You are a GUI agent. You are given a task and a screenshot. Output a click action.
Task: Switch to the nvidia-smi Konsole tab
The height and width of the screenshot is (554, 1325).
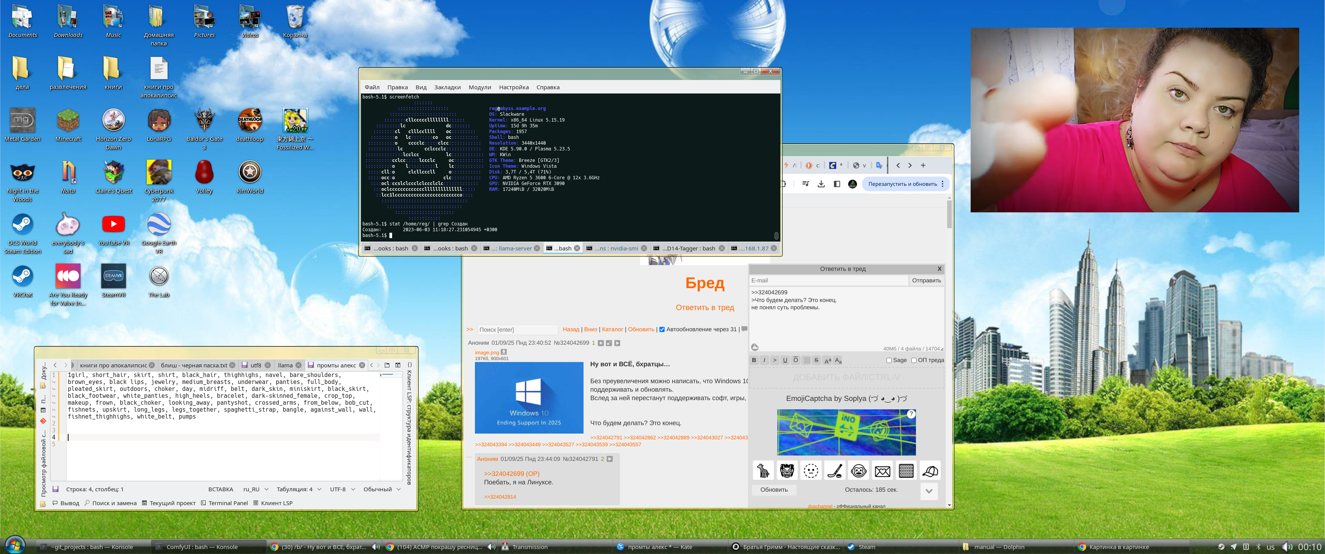pyautogui.click(x=616, y=248)
